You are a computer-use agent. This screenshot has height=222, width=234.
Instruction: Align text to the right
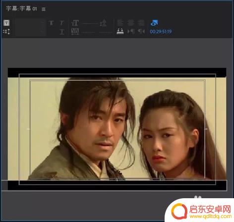point(141,23)
